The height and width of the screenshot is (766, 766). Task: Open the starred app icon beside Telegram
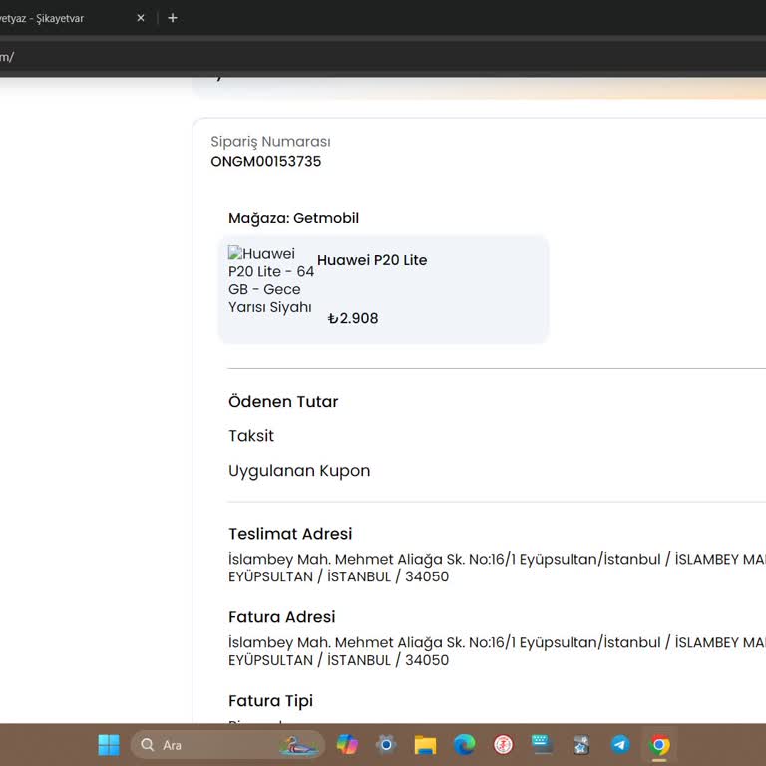[581, 745]
